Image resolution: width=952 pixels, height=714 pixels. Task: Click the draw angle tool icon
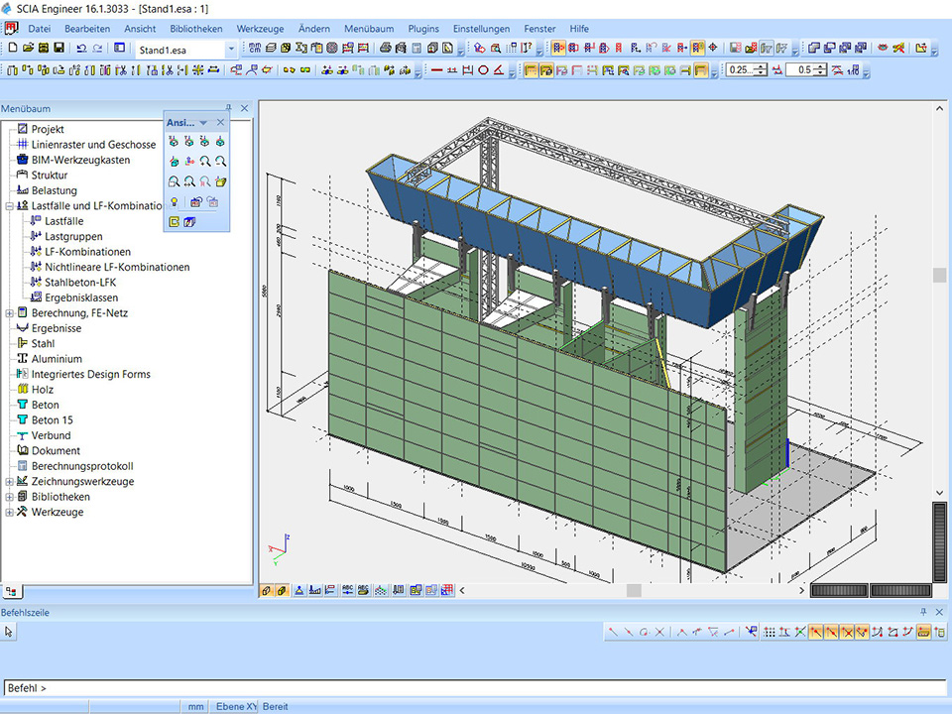tap(499, 69)
